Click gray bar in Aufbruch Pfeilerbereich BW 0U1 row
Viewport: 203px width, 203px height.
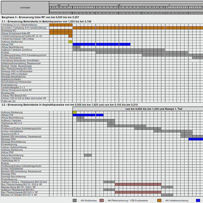click(x=109, y=190)
